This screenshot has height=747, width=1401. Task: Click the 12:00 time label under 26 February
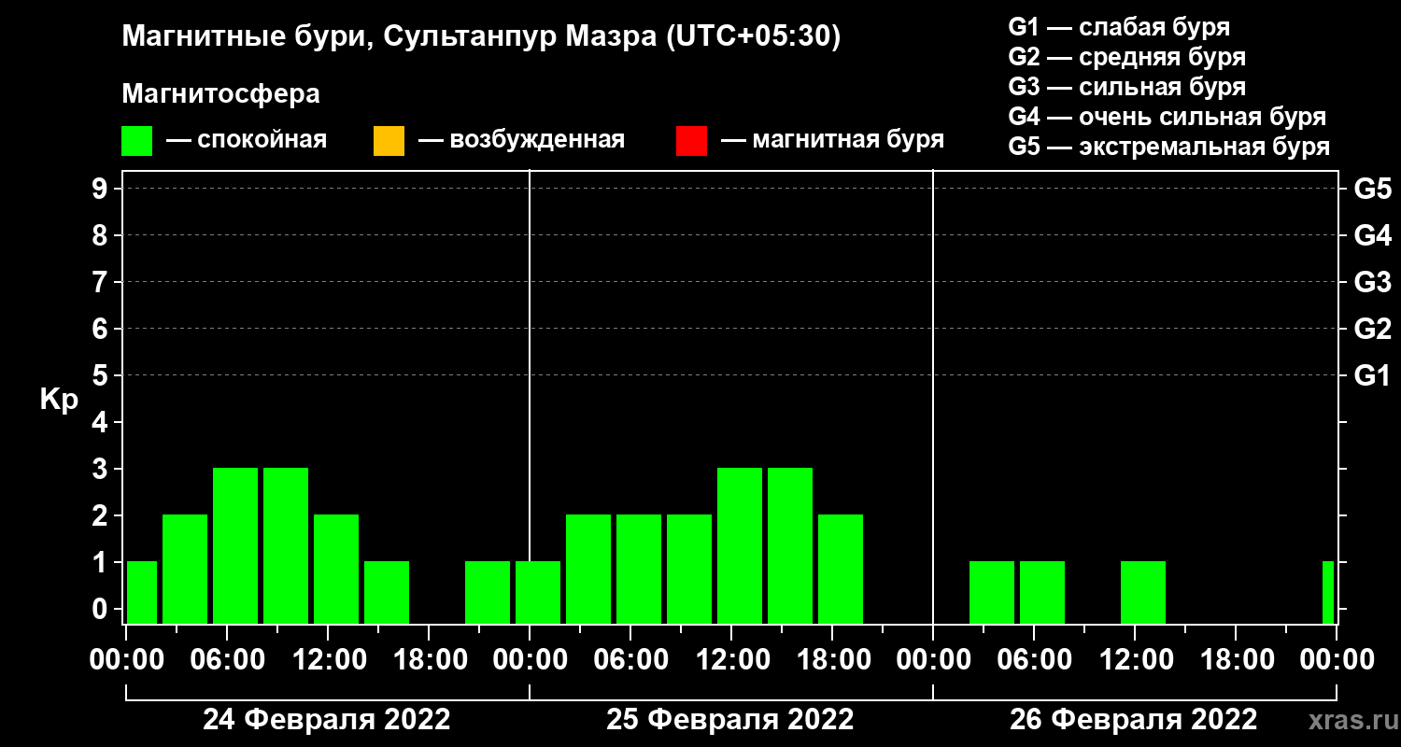[x=1135, y=660]
